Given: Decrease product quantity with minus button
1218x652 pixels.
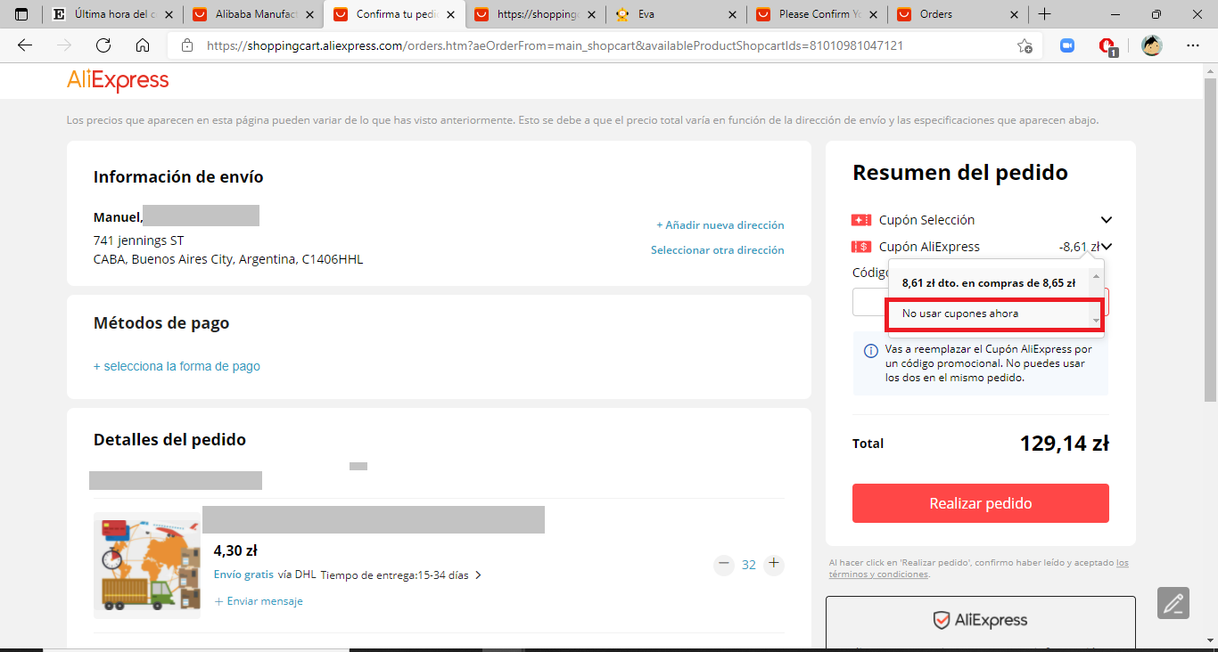Looking at the screenshot, I should pyautogui.click(x=724, y=564).
